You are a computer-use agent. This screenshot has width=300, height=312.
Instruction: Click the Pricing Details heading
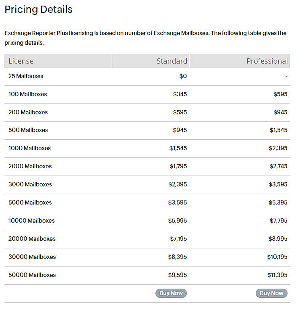pos(39,10)
